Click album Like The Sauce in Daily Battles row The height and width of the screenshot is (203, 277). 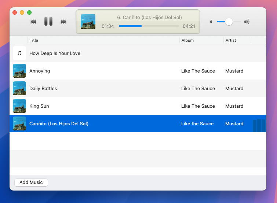click(x=198, y=89)
